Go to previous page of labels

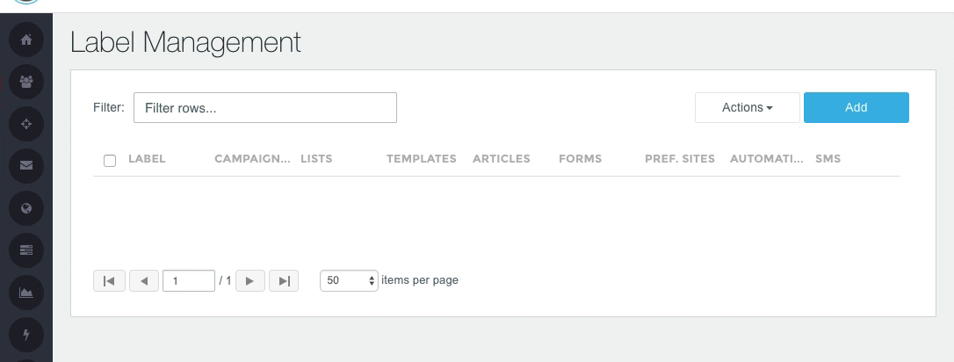[144, 281]
